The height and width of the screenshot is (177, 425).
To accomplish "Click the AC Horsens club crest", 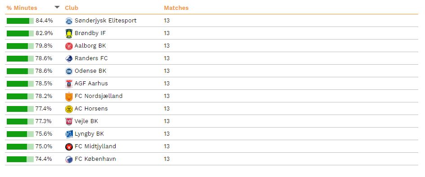I will 69,109.
